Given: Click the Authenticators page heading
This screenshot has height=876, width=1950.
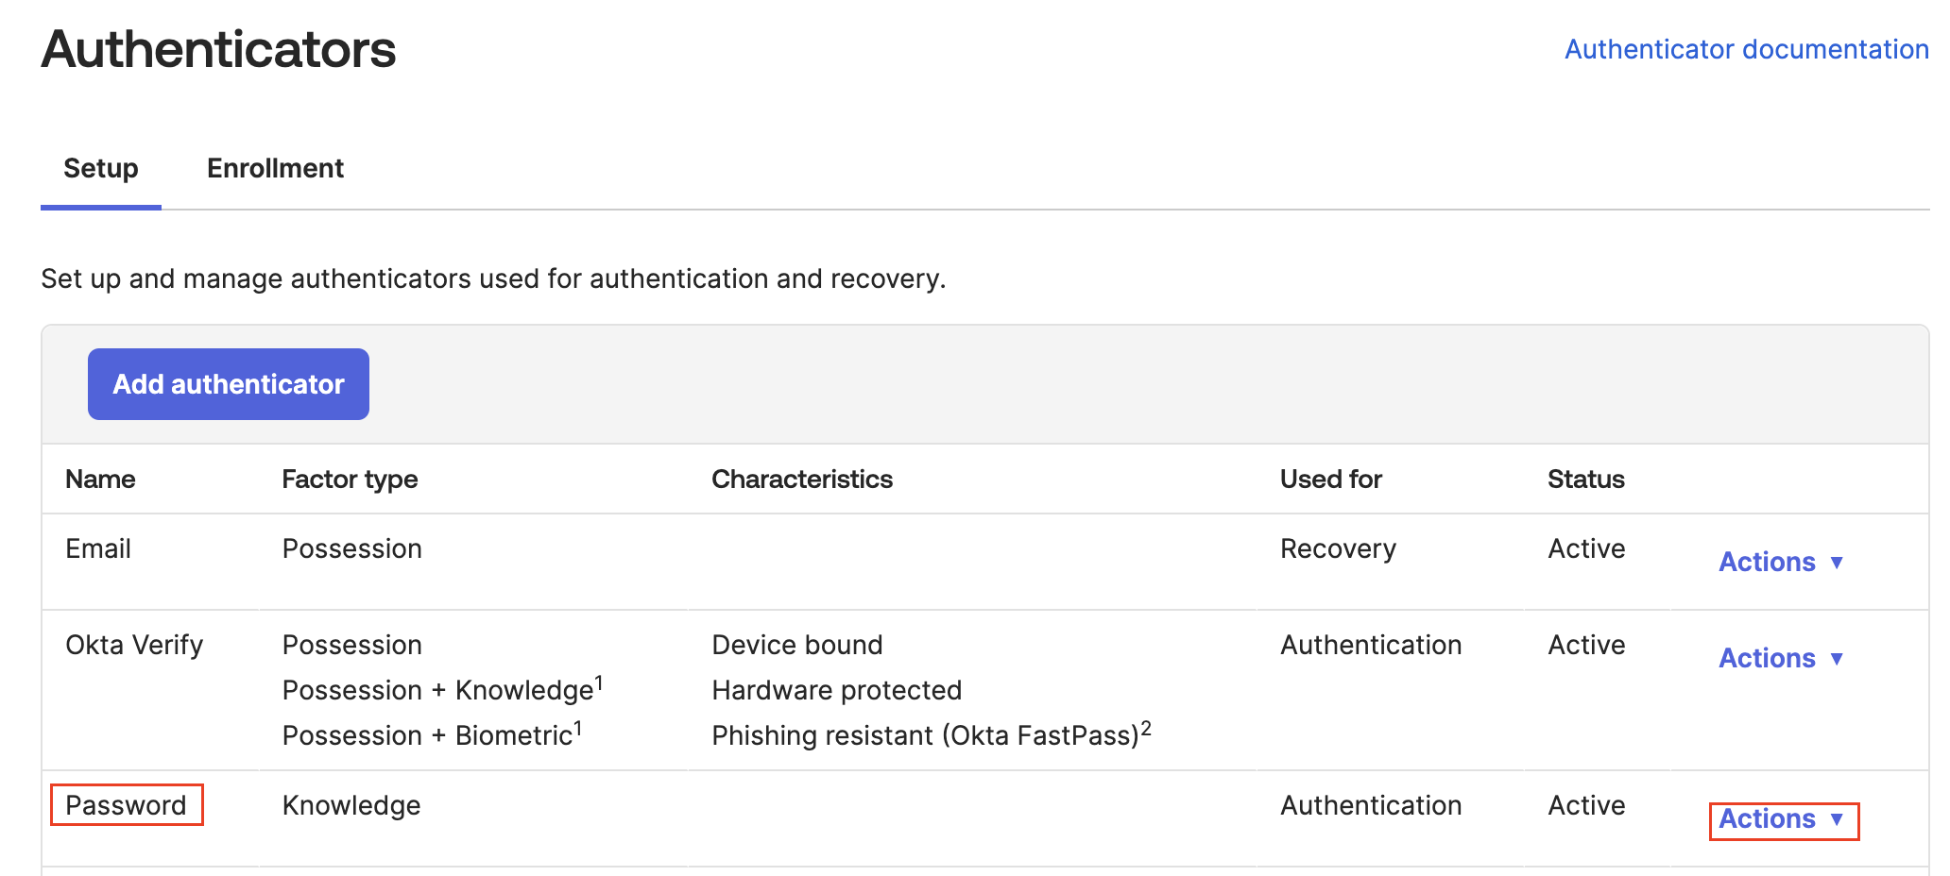Looking at the screenshot, I should (218, 50).
